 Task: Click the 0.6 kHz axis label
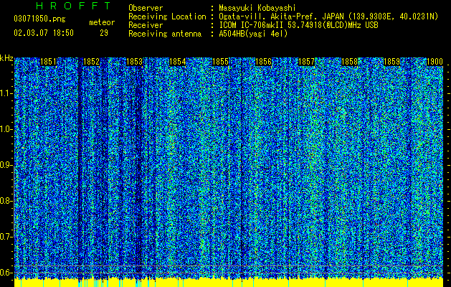[x=6, y=273]
